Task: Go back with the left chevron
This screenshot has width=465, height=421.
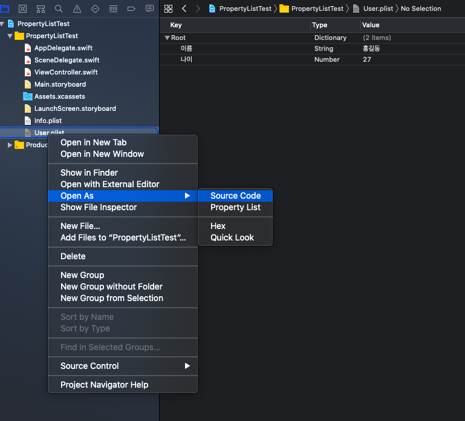Action: click(184, 8)
